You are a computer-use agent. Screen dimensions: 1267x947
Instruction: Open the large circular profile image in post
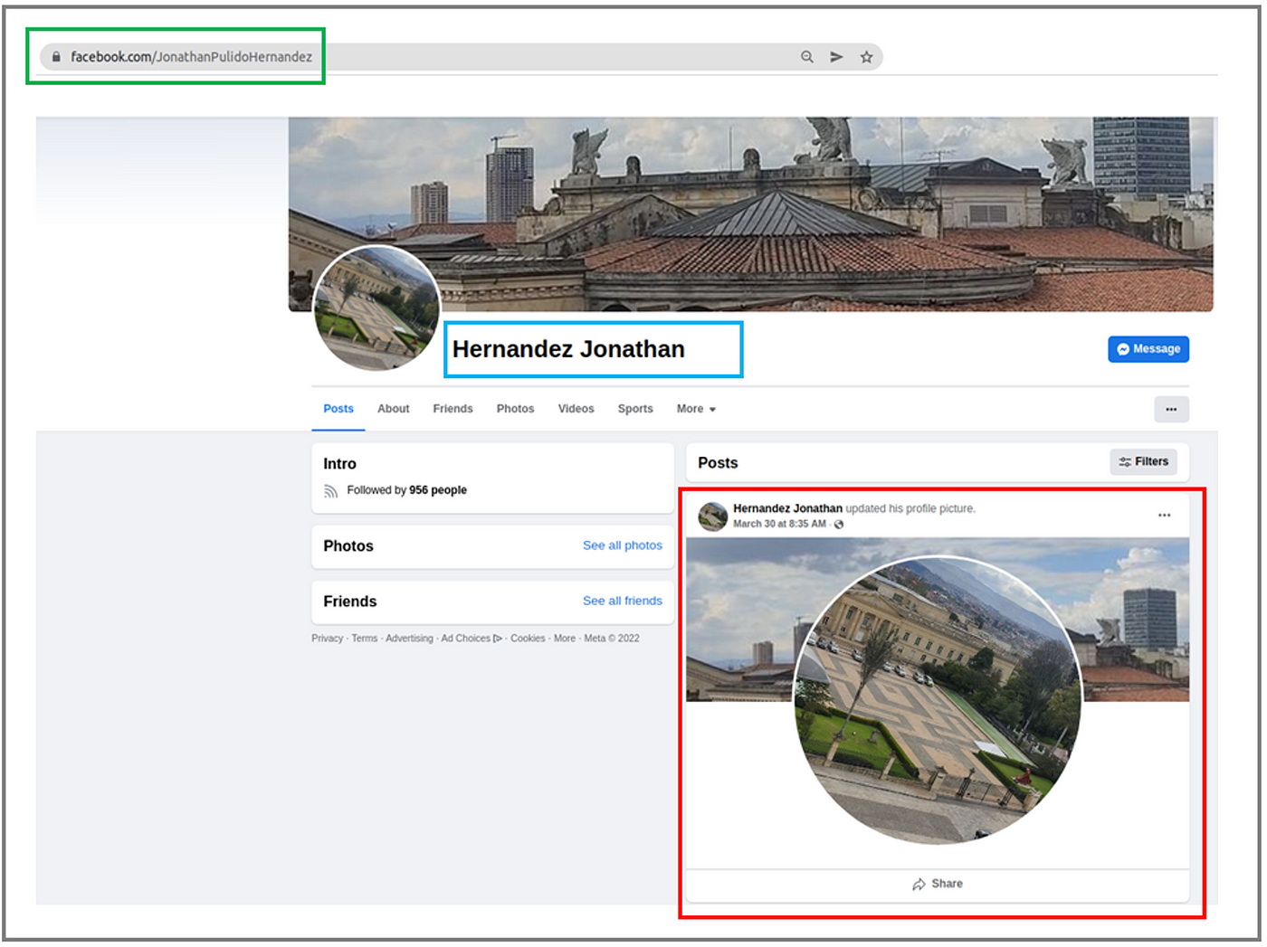[x=938, y=700]
